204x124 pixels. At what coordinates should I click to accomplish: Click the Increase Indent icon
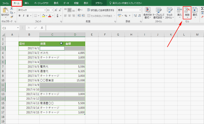(83, 16)
